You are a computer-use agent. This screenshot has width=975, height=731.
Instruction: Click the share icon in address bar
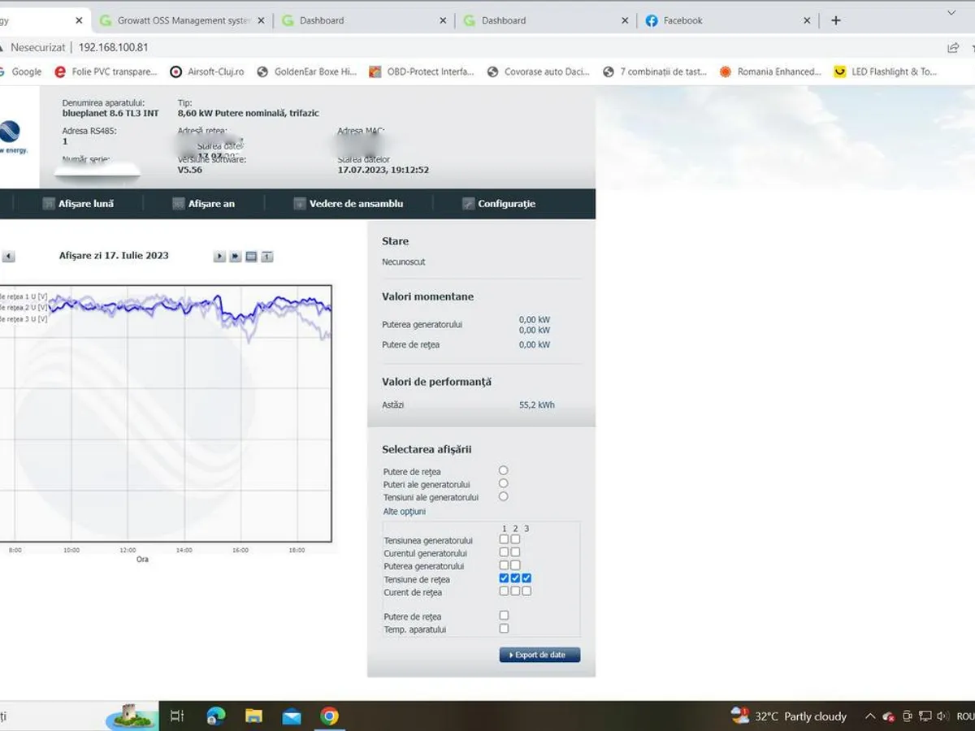coord(953,48)
